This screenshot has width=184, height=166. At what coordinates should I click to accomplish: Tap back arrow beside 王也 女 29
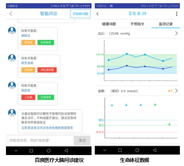coord(97,14)
